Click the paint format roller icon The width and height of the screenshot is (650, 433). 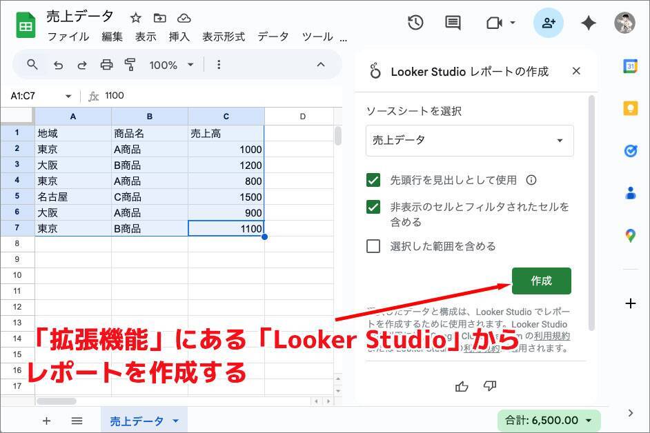(130, 65)
